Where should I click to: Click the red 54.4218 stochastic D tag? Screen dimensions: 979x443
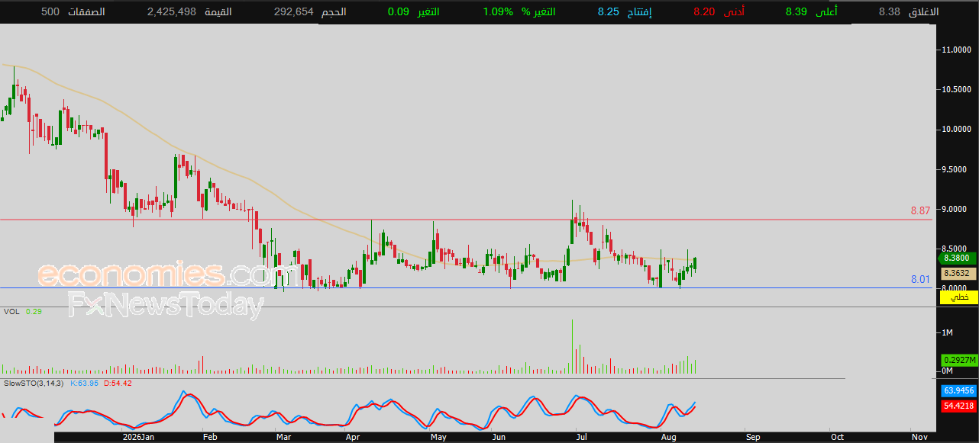(x=958, y=406)
